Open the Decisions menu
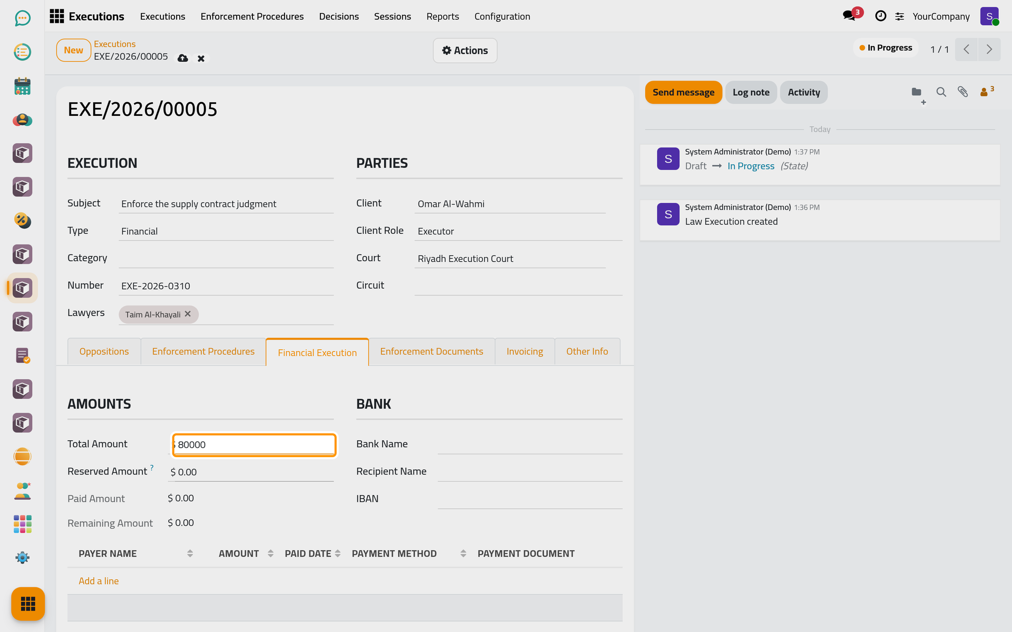Viewport: 1012px width, 632px height. click(x=339, y=16)
